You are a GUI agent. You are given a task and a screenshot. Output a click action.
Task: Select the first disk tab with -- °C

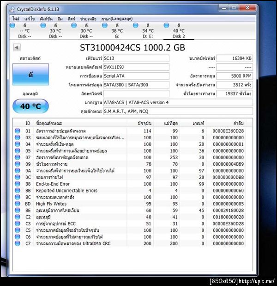[x=24, y=31]
